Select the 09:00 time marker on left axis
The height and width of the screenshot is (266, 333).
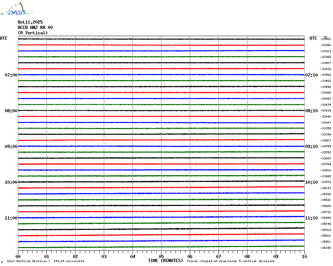click(x=11, y=147)
